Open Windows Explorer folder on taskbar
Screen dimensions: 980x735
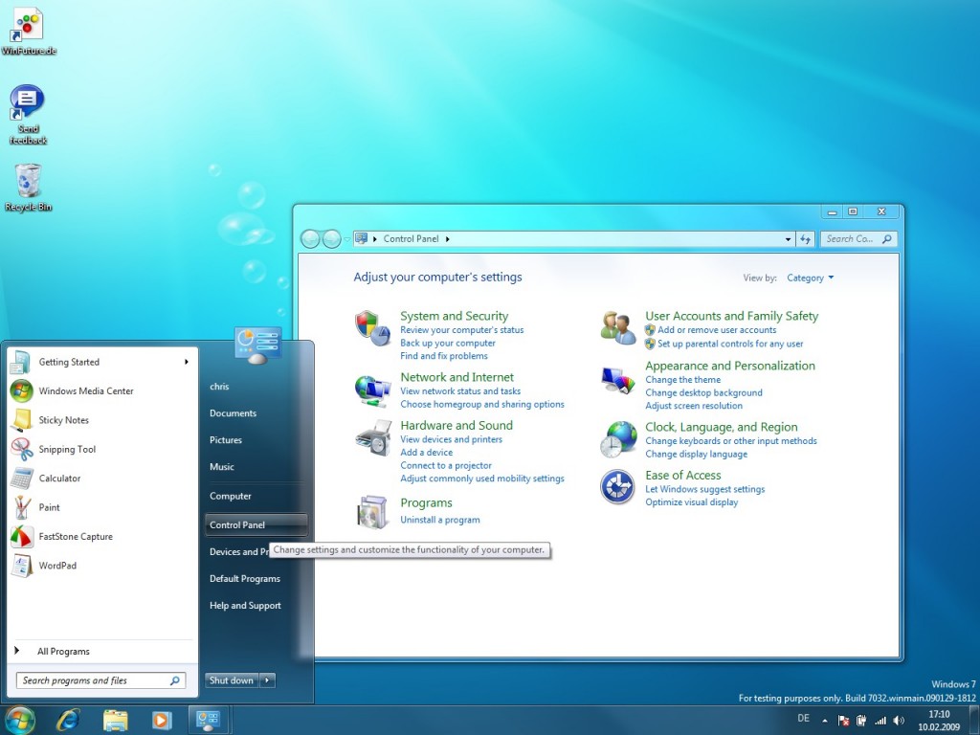pos(116,721)
